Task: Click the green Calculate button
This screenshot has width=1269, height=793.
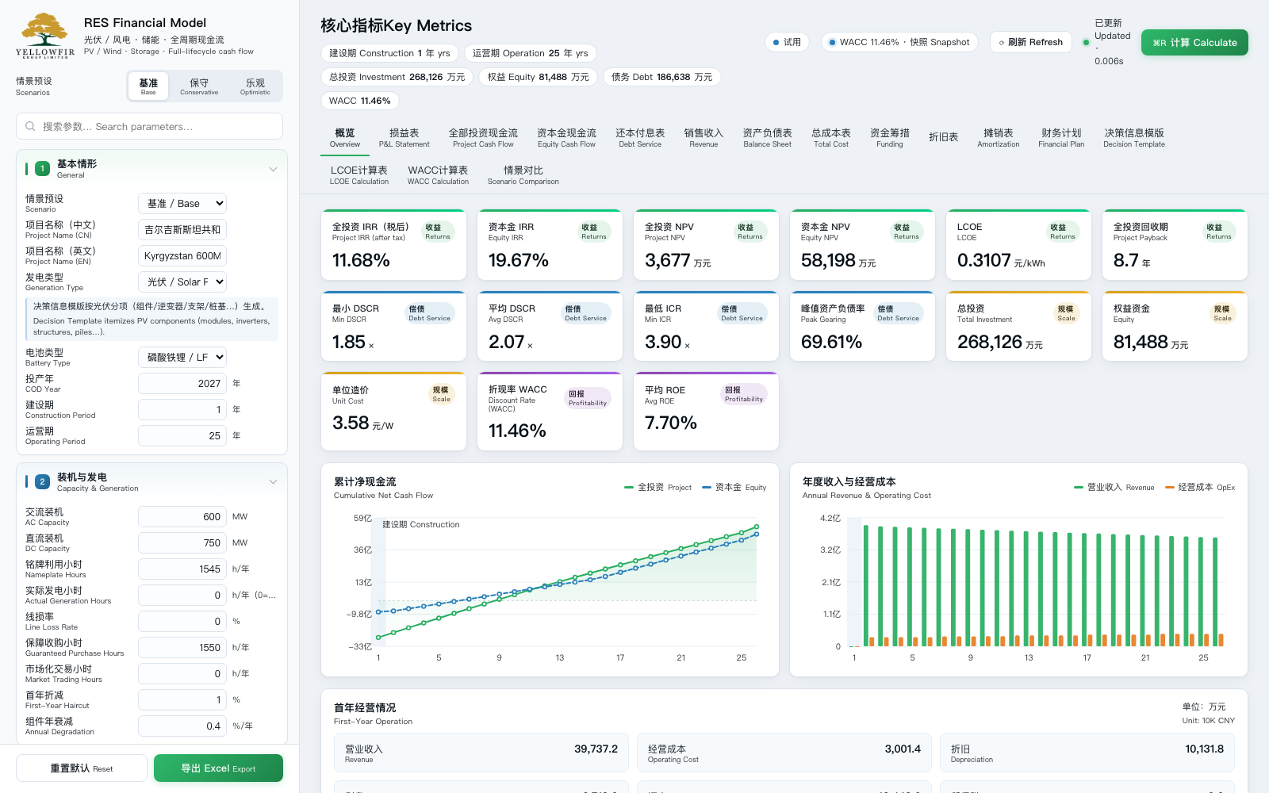Action: (1194, 43)
